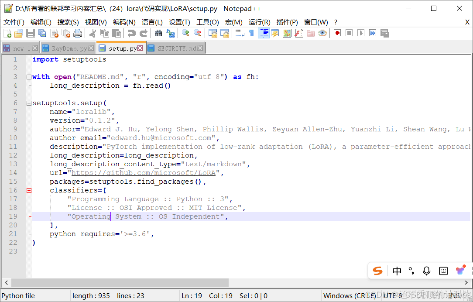This screenshot has width=473, height=302.
Task: Collapse the classifiers list fold at line 16
Action: click(x=29, y=190)
